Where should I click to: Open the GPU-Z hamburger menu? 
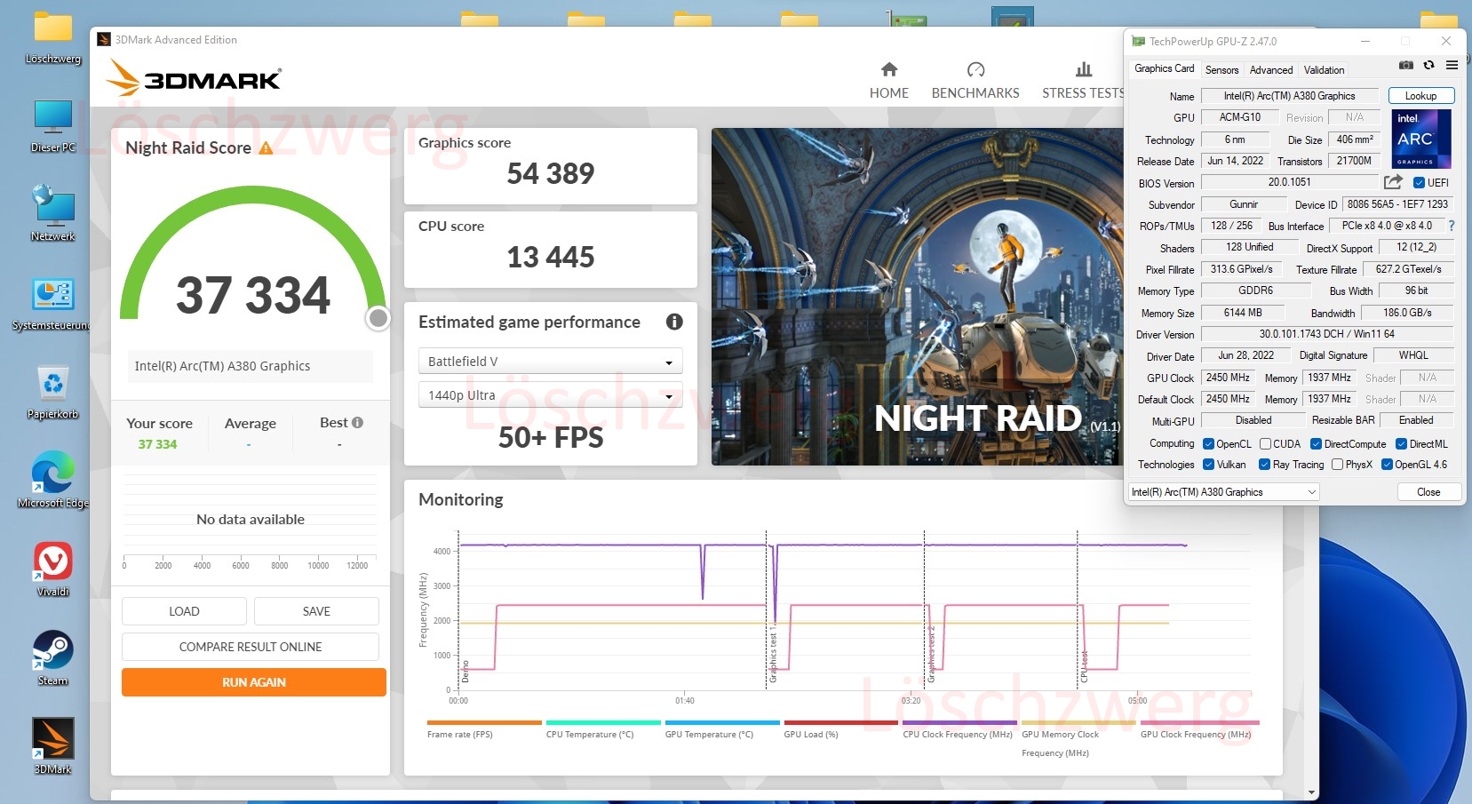1452,65
